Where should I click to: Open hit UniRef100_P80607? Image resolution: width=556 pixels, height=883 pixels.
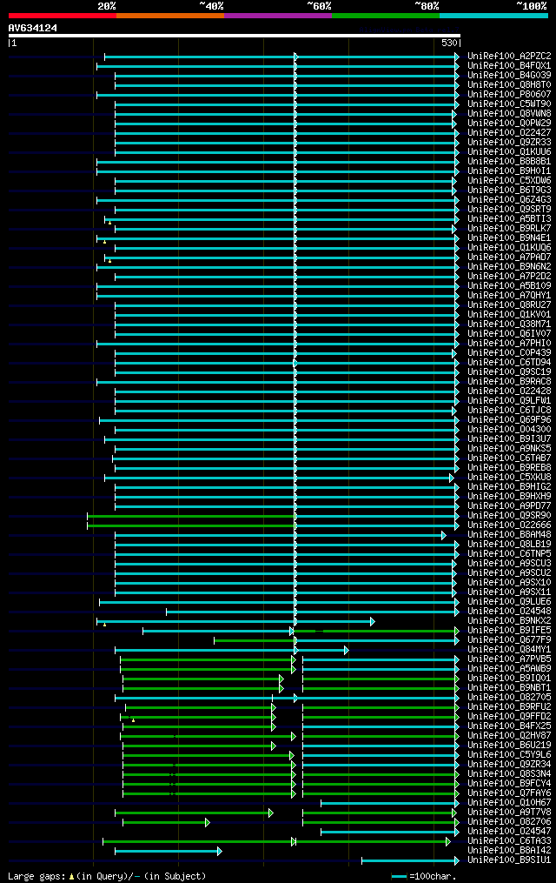(x=509, y=95)
